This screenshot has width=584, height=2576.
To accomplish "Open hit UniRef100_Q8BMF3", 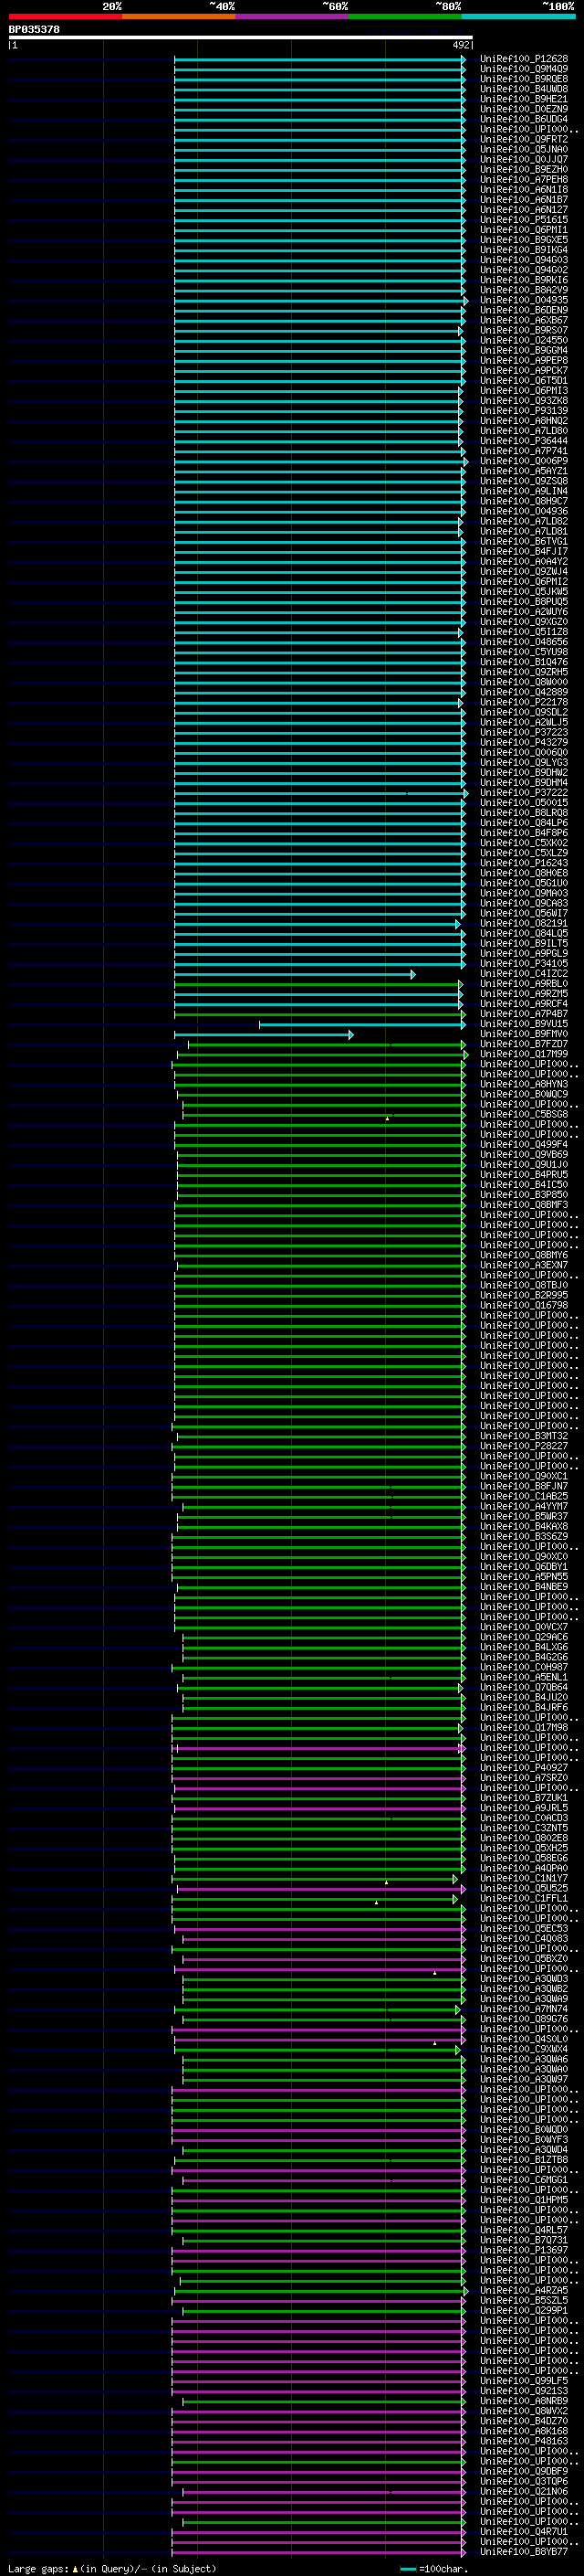I will click(x=524, y=1205).
